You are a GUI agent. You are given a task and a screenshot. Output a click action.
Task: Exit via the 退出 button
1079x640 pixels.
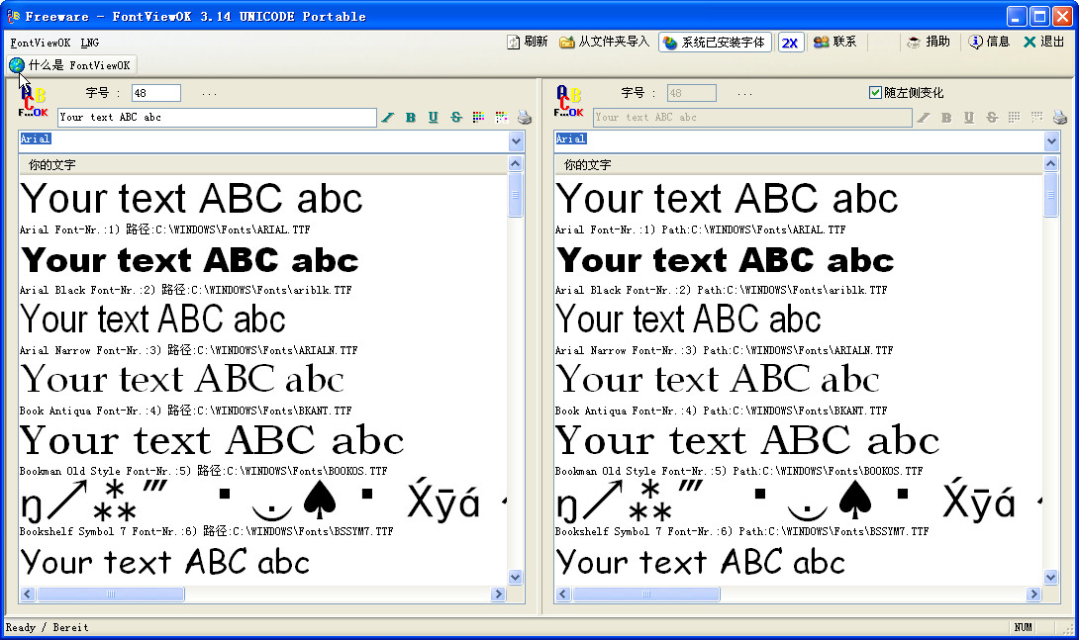coord(1044,42)
